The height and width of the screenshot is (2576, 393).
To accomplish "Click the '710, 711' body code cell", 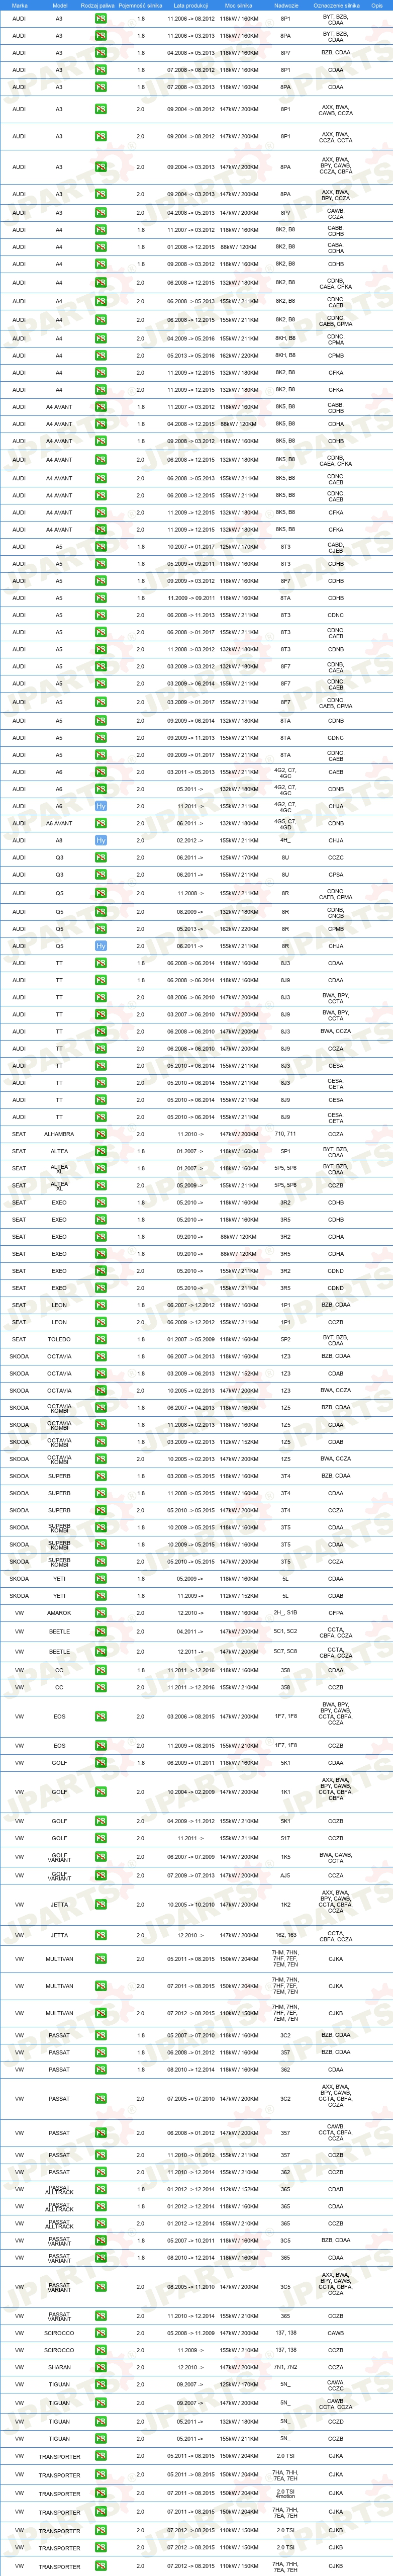I will (x=286, y=1134).
